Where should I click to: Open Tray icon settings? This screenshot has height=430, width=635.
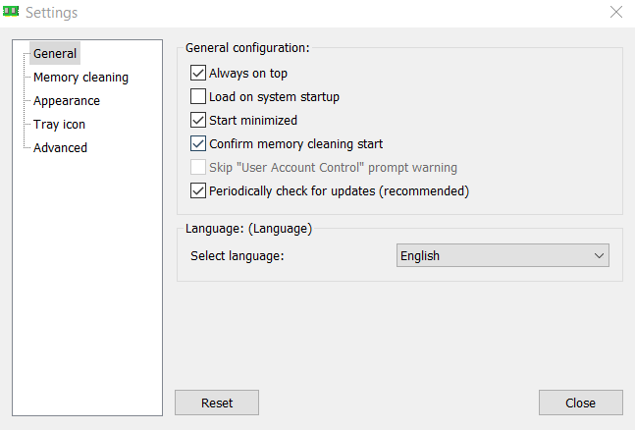point(59,124)
